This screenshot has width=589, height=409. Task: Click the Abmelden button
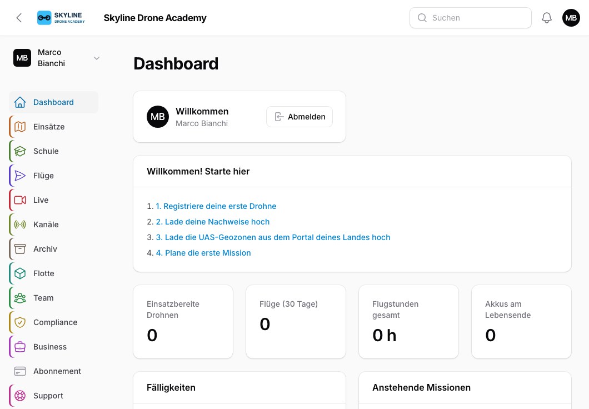point(300,117)
